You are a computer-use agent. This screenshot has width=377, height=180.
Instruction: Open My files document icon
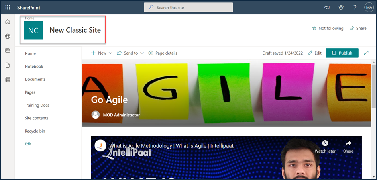8,65
